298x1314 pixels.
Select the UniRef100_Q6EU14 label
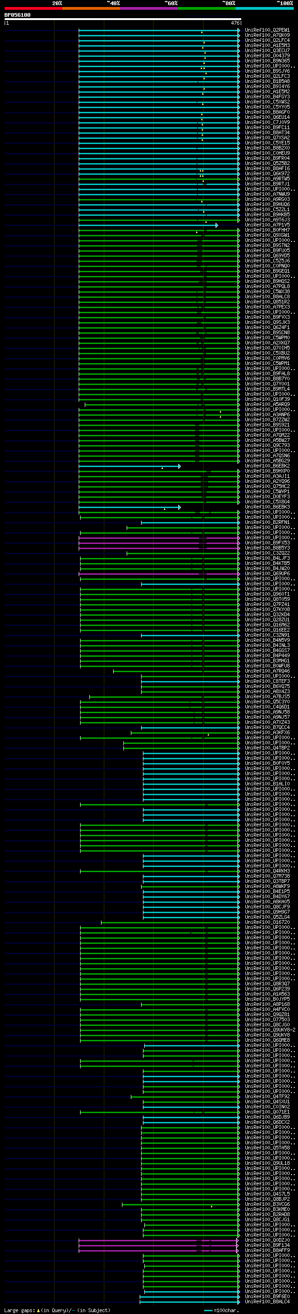(x=267, y=117)
